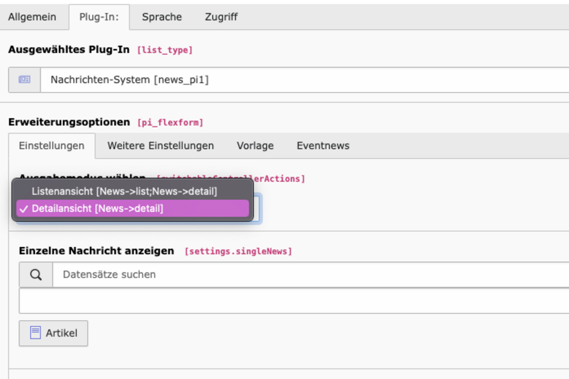Open the Vorlage tab
This screenshot has height=379, width=569.
pyautogui.click(x=255, y=146)
